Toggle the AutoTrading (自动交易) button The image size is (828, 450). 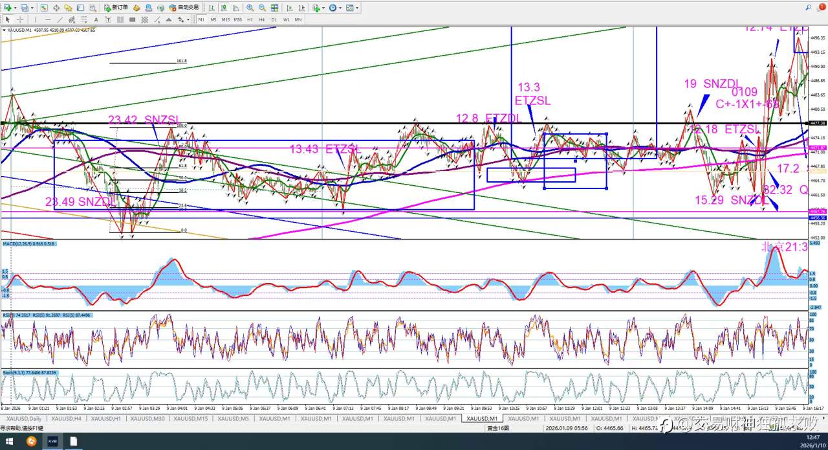click(184, 8)
